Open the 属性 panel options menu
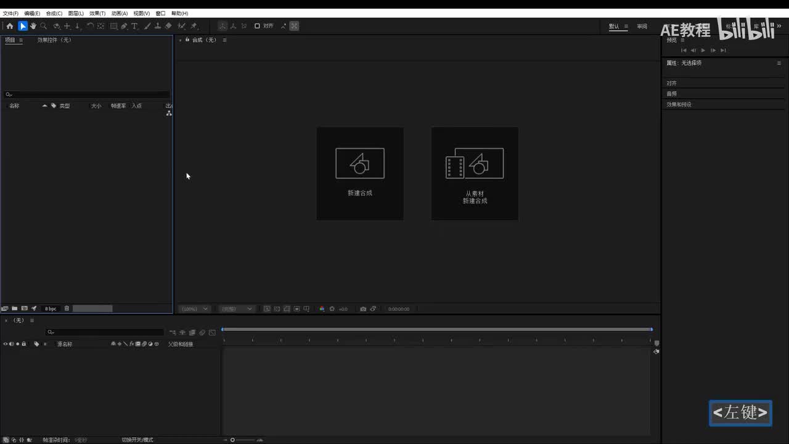This screenshot has width=789, height=444. tap(779, 63)
